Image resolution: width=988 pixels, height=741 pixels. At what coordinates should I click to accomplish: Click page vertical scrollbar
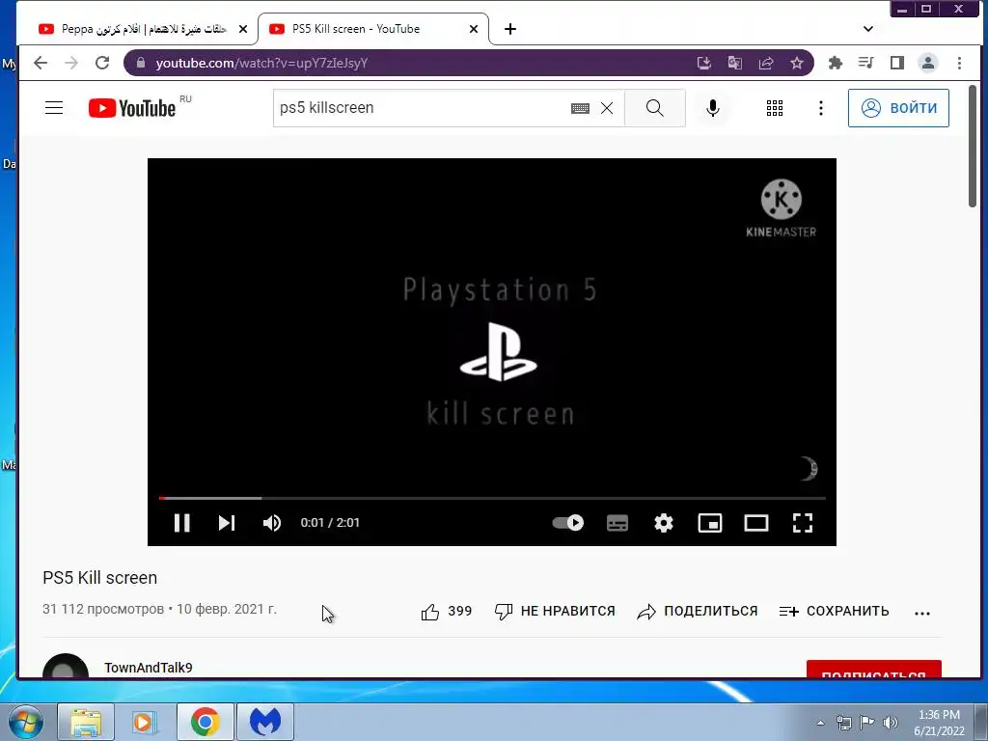(973, 147)
